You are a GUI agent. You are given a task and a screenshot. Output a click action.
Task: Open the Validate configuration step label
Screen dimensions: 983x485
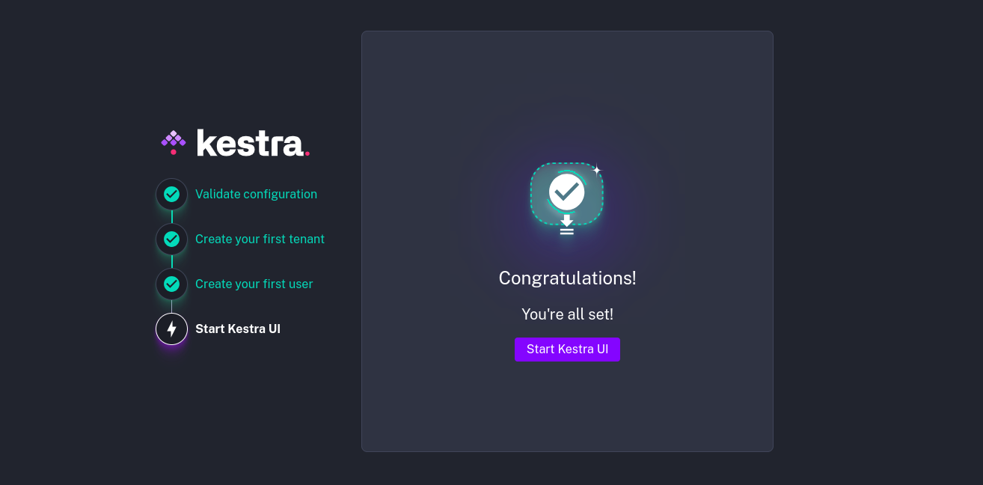[x=256, y=195]
